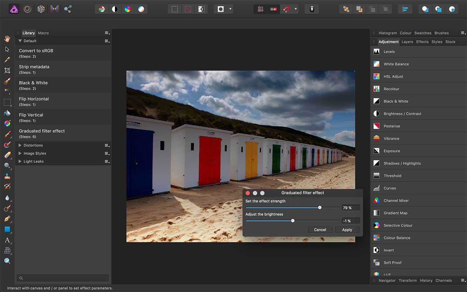Open the Default category options menu
Image resolution: width=467 pixels, height=292 pixels.
pyautogui.click(x=107, y=41)
